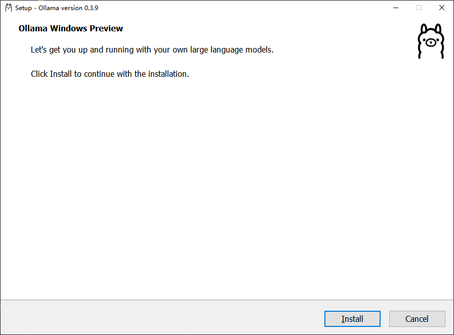
Task: Minimize the Ollama setup window
Action: tap(396, 8)
